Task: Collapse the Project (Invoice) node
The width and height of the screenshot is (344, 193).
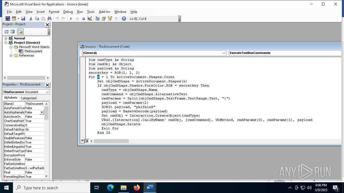Action: pos(6,43)
